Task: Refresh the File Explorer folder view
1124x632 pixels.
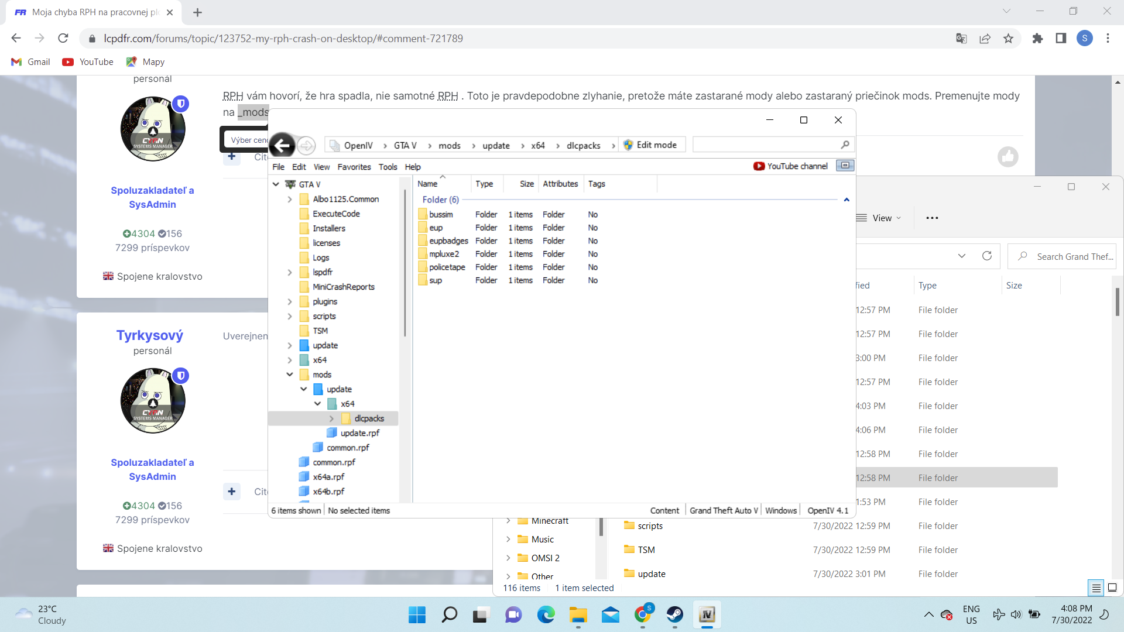Action: [x=987, y=256]
